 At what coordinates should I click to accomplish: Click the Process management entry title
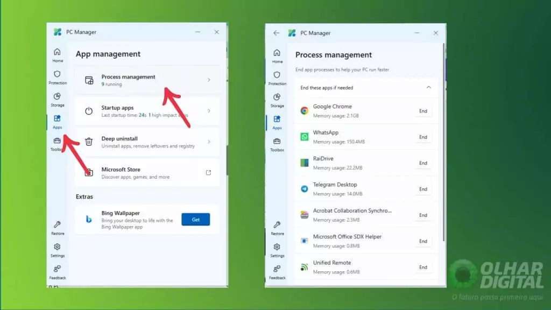128,76
